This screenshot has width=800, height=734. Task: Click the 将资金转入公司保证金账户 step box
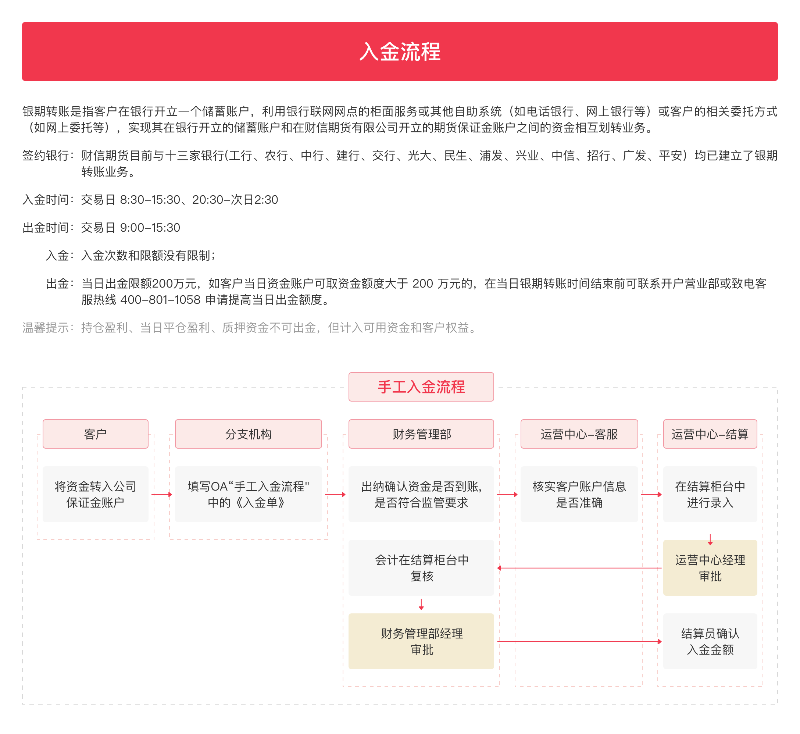[x=95, y=495]
